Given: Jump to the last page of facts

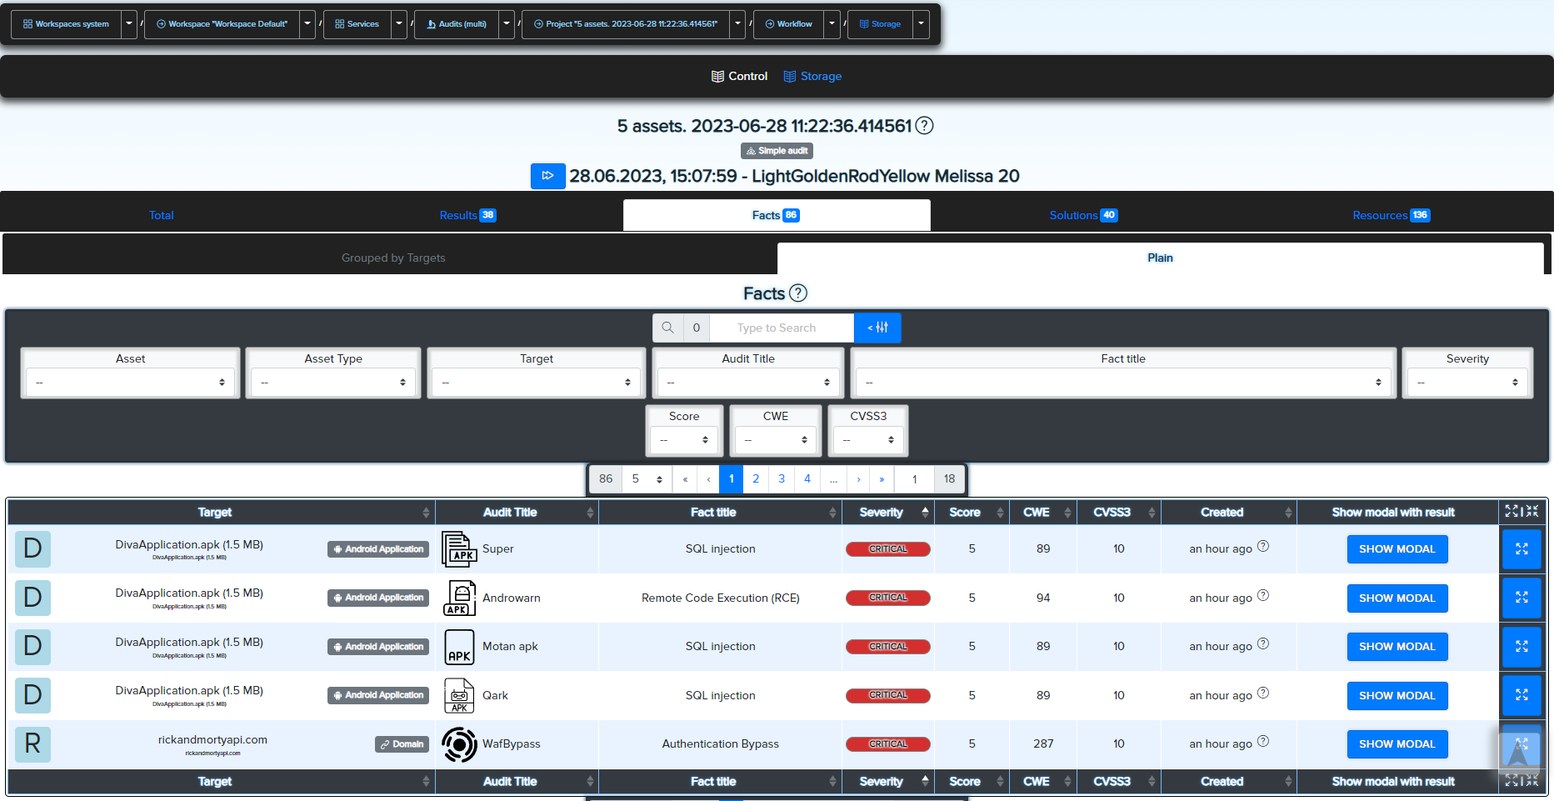Looking at the screenshot, I should [x=882, y=479].
